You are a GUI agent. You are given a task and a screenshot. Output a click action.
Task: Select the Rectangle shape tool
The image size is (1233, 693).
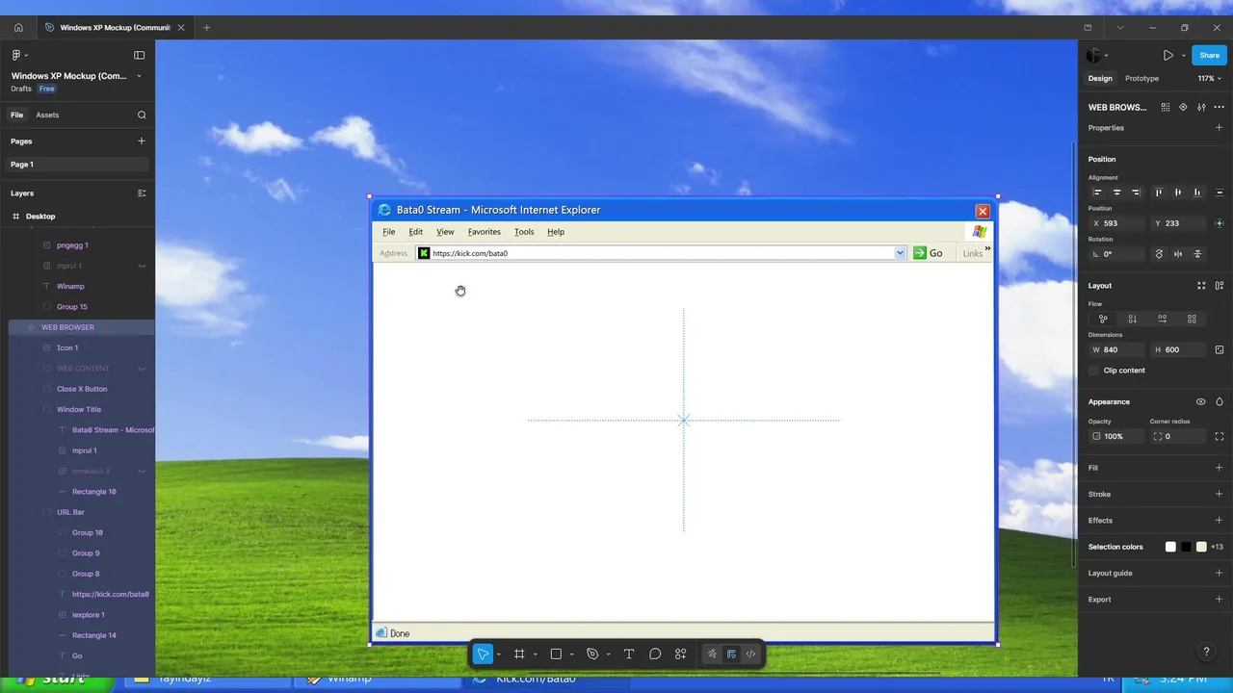tap(556, 654)
